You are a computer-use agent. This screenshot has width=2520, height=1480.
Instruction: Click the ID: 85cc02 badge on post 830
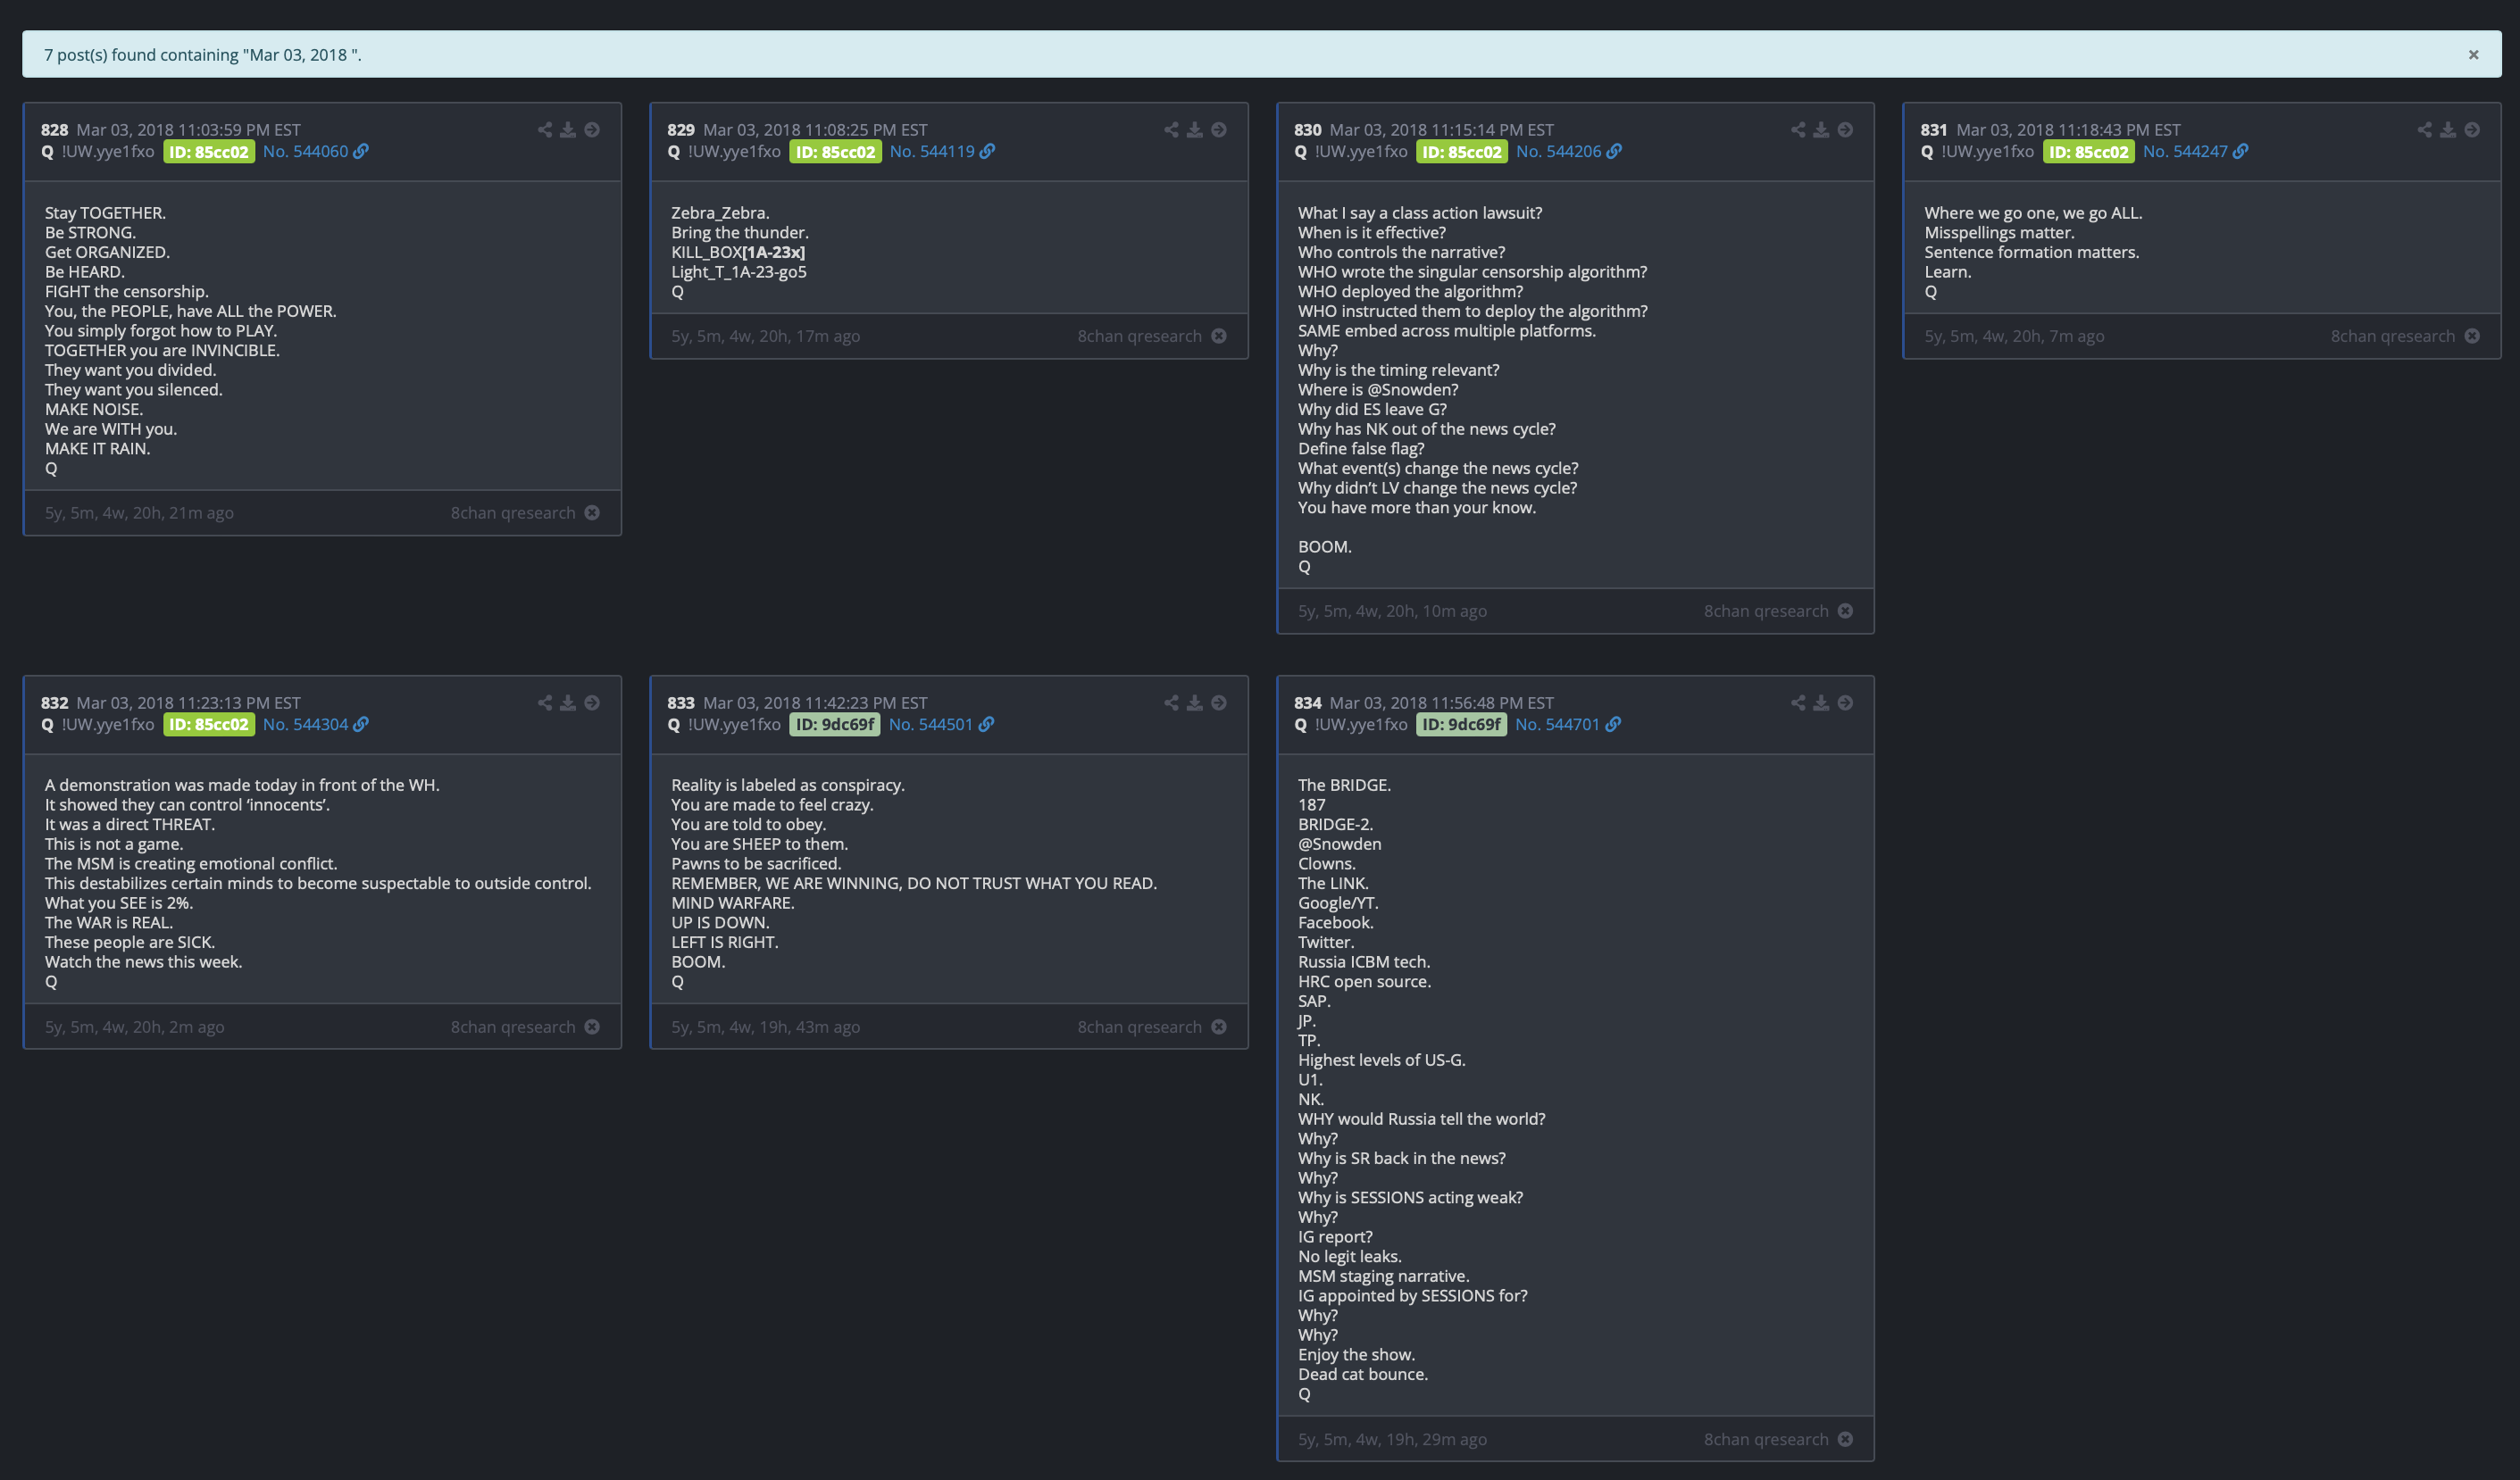1462,152
